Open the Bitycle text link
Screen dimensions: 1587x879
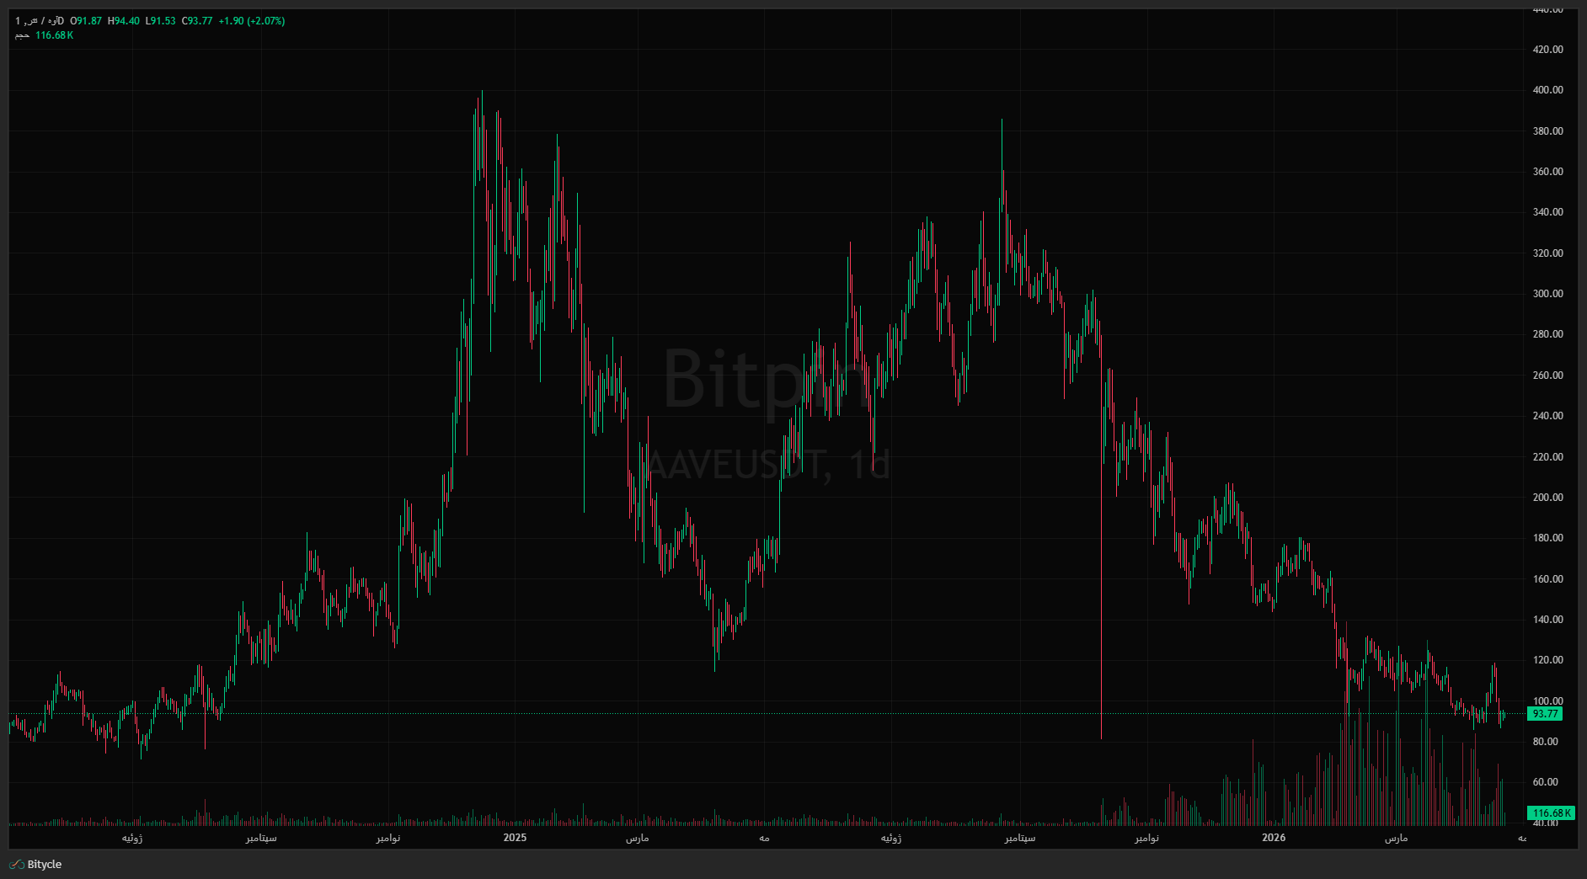pos(45,865)
